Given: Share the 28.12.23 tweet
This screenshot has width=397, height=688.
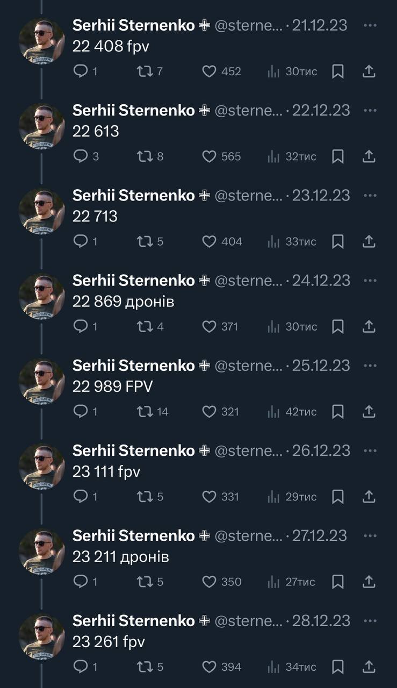Looking at the screenshot, I should [x=369, y=667].
